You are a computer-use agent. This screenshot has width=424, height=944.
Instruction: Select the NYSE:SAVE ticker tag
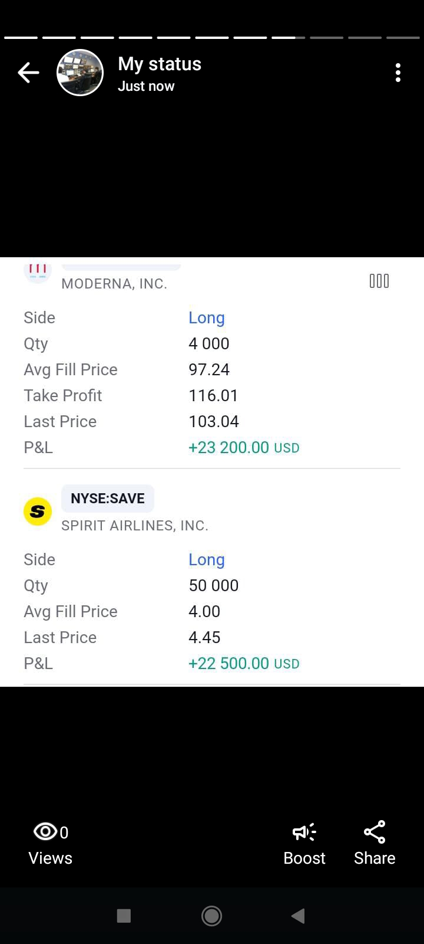click(x=108, y=499)
